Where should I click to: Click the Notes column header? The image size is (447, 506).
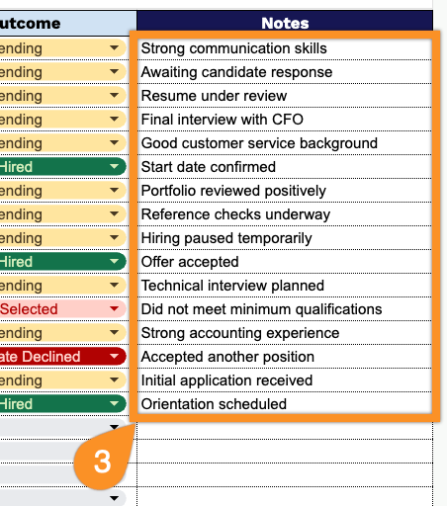(x=285, y=23)
